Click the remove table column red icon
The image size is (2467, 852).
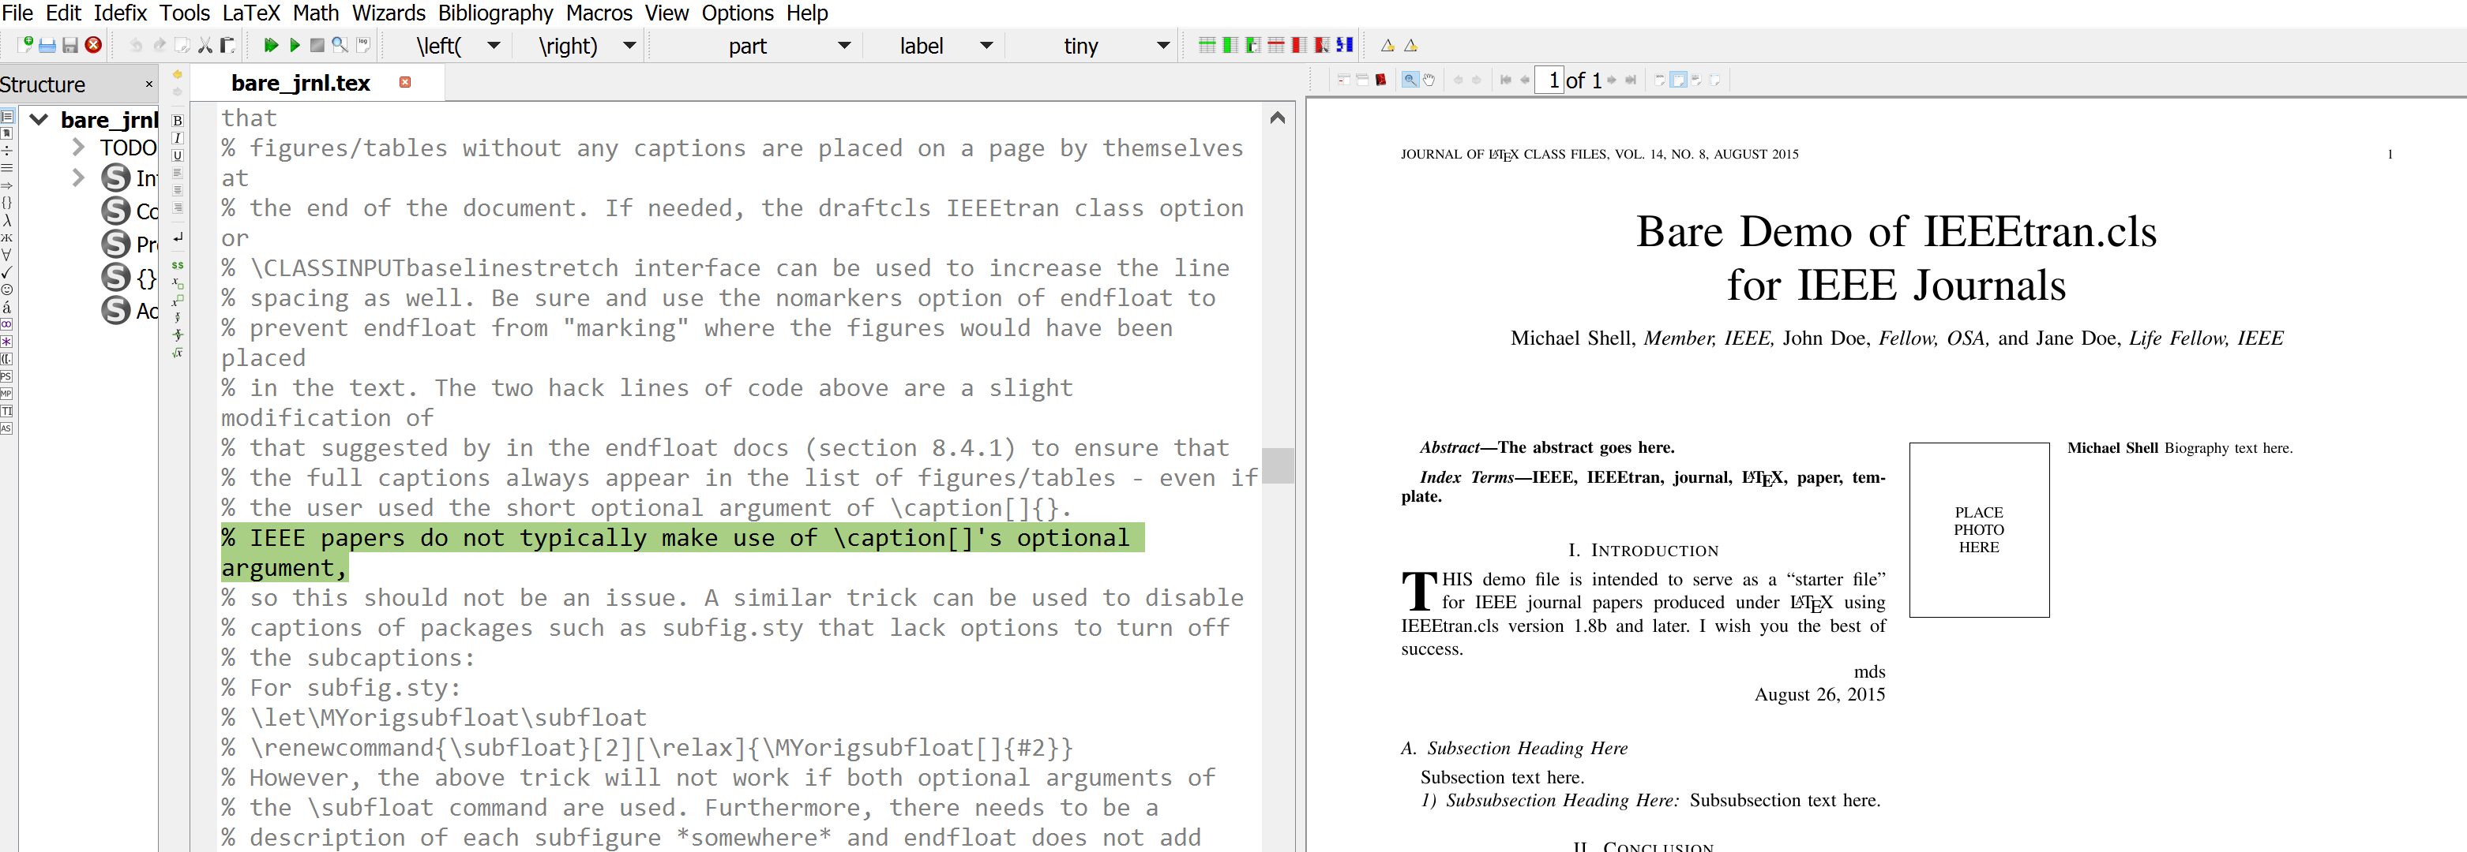coord(1298,45)
